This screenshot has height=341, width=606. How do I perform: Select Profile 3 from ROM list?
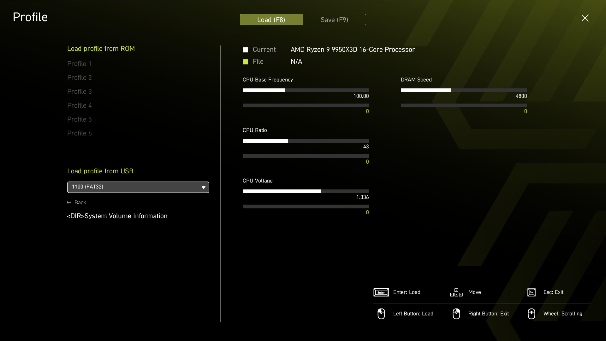pos(80,92)
